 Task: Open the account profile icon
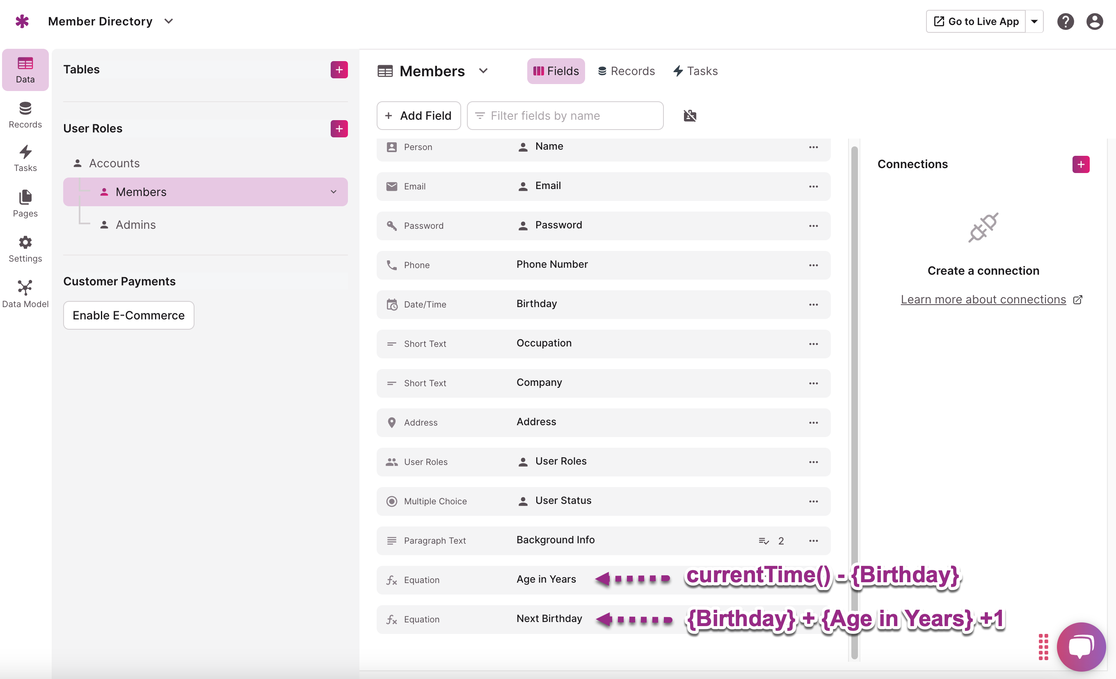pos(1094,21)
